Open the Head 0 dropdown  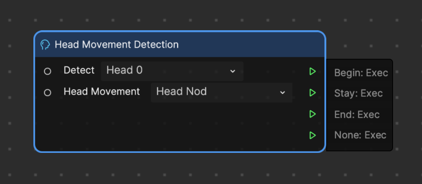(172, 71)
